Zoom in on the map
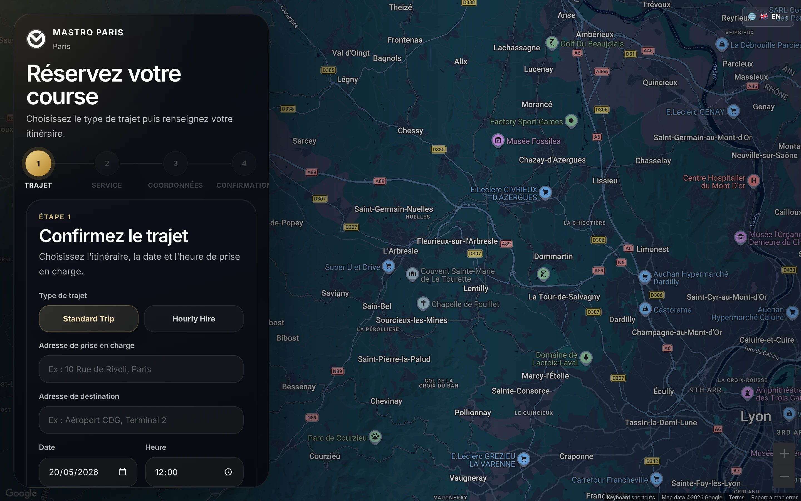The image size is (801, 501). click(784, 454)
